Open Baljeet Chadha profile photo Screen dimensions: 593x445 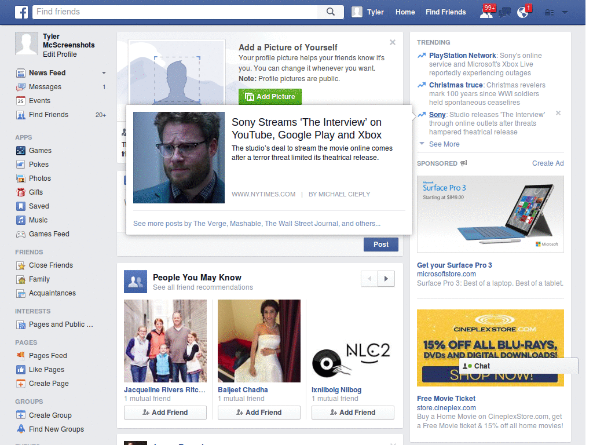[x=259, y=341]
